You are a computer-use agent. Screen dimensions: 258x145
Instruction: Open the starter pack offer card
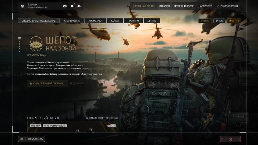[73, 127]
